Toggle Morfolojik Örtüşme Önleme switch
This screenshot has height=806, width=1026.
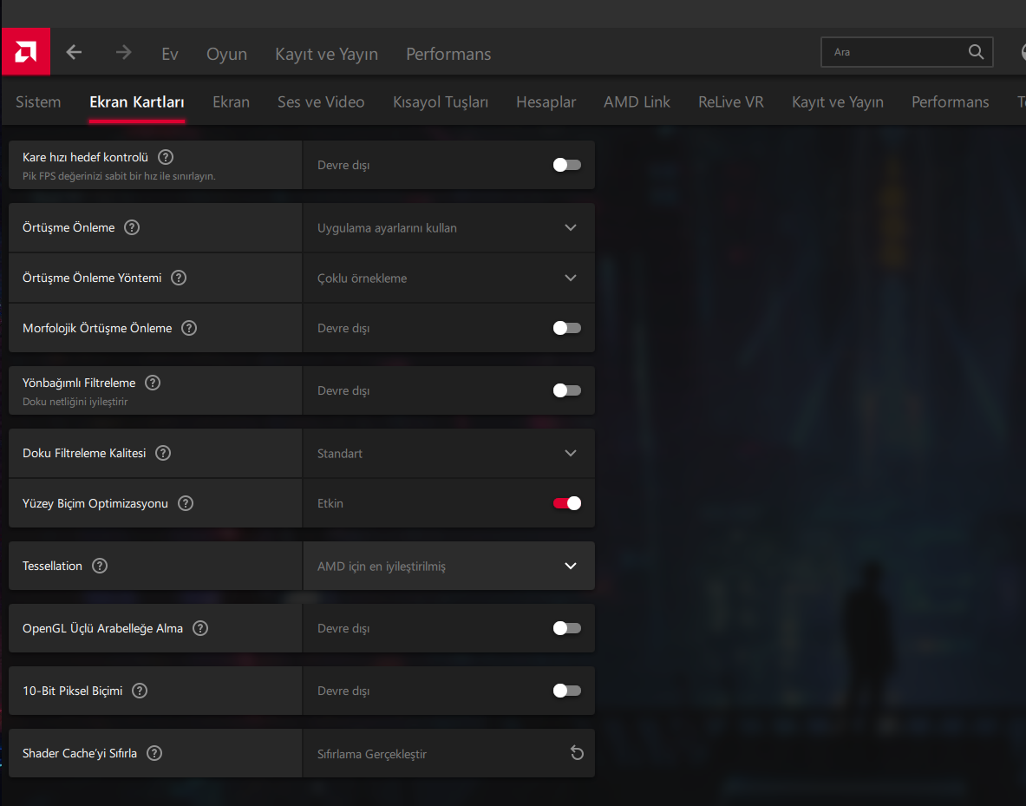coord(566,328)
